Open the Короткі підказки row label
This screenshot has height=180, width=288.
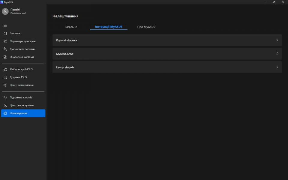pyautogui.click(x=67, y=40)
